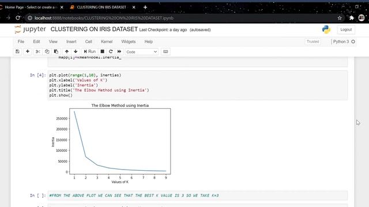369x207 pixels.
Task: Move selected cell up arrow
Action: point(67,51)
